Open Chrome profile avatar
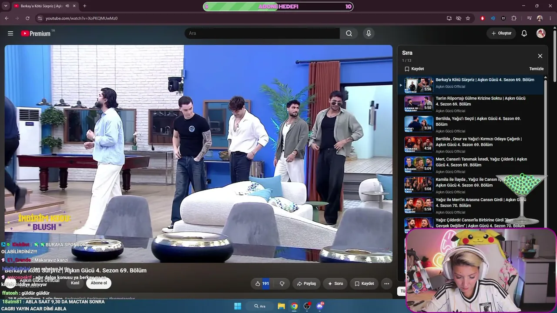Image resolution: width=557 pixels, height=313 pixels. (x=540, y=18)
